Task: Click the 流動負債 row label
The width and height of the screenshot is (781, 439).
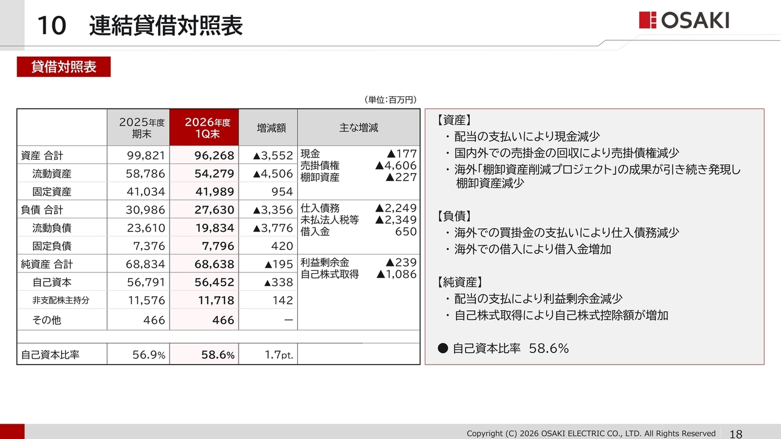Action: [52, 228]
